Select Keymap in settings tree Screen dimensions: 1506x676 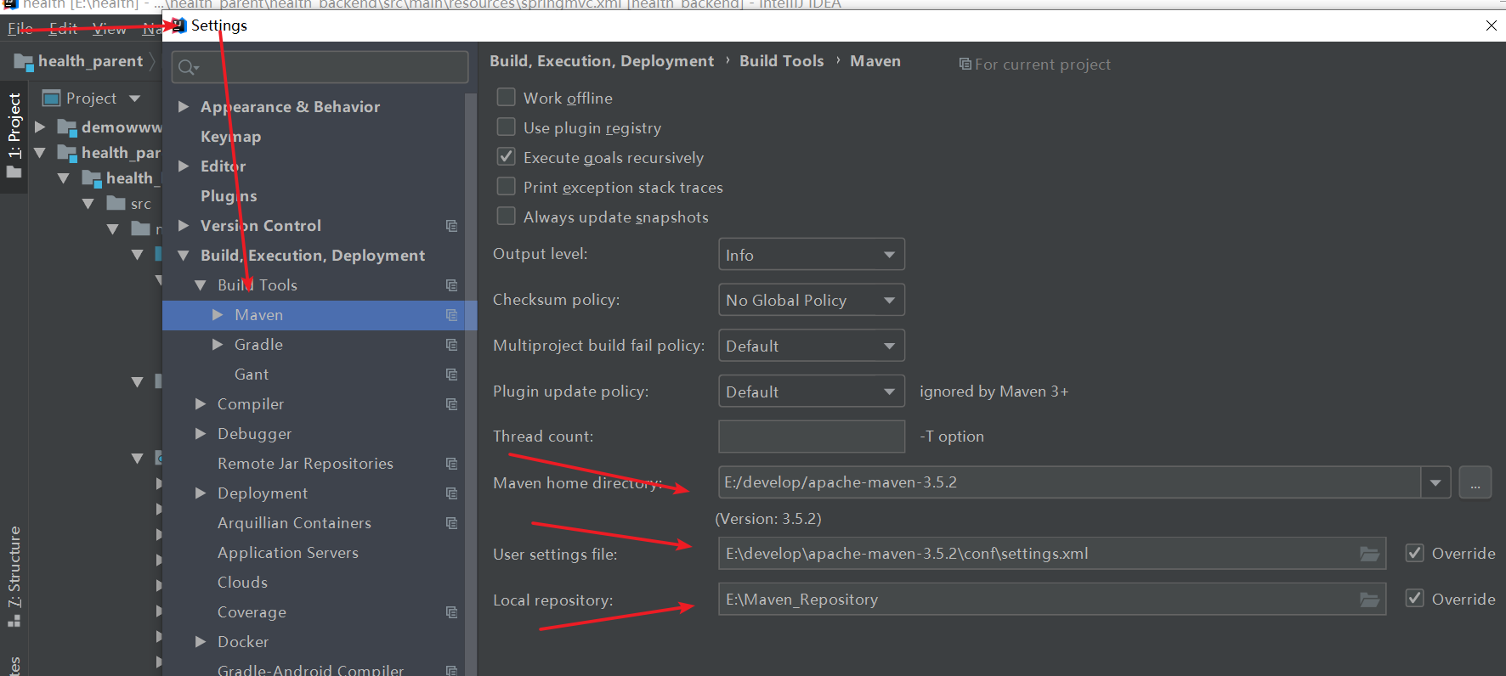click(x=230, y=137)
